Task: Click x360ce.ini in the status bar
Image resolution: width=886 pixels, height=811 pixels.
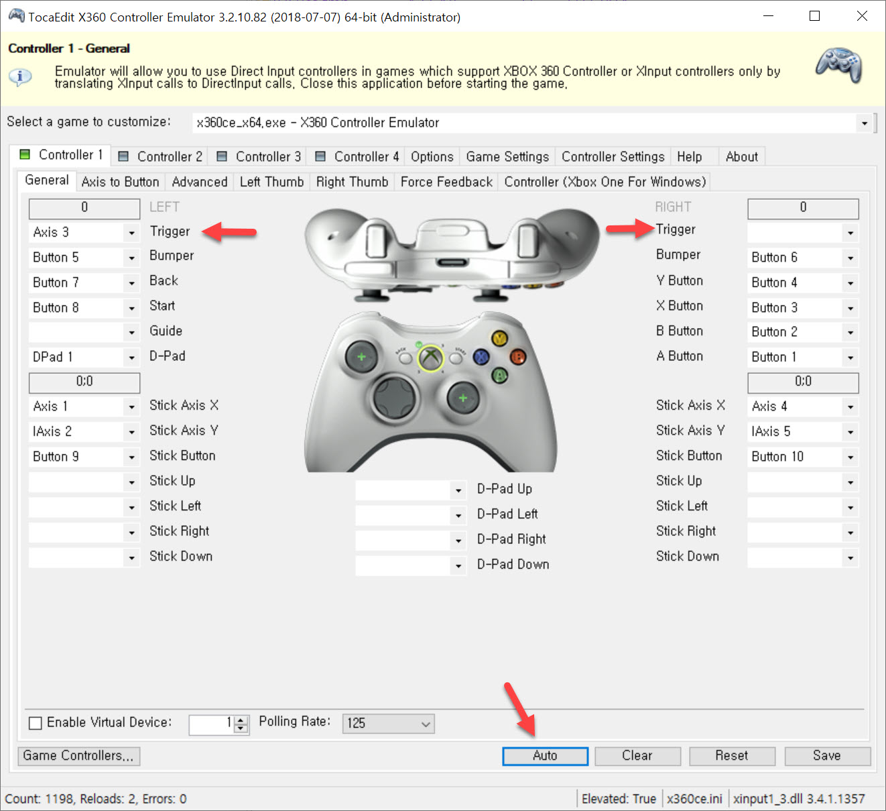Action: (694, 799)
